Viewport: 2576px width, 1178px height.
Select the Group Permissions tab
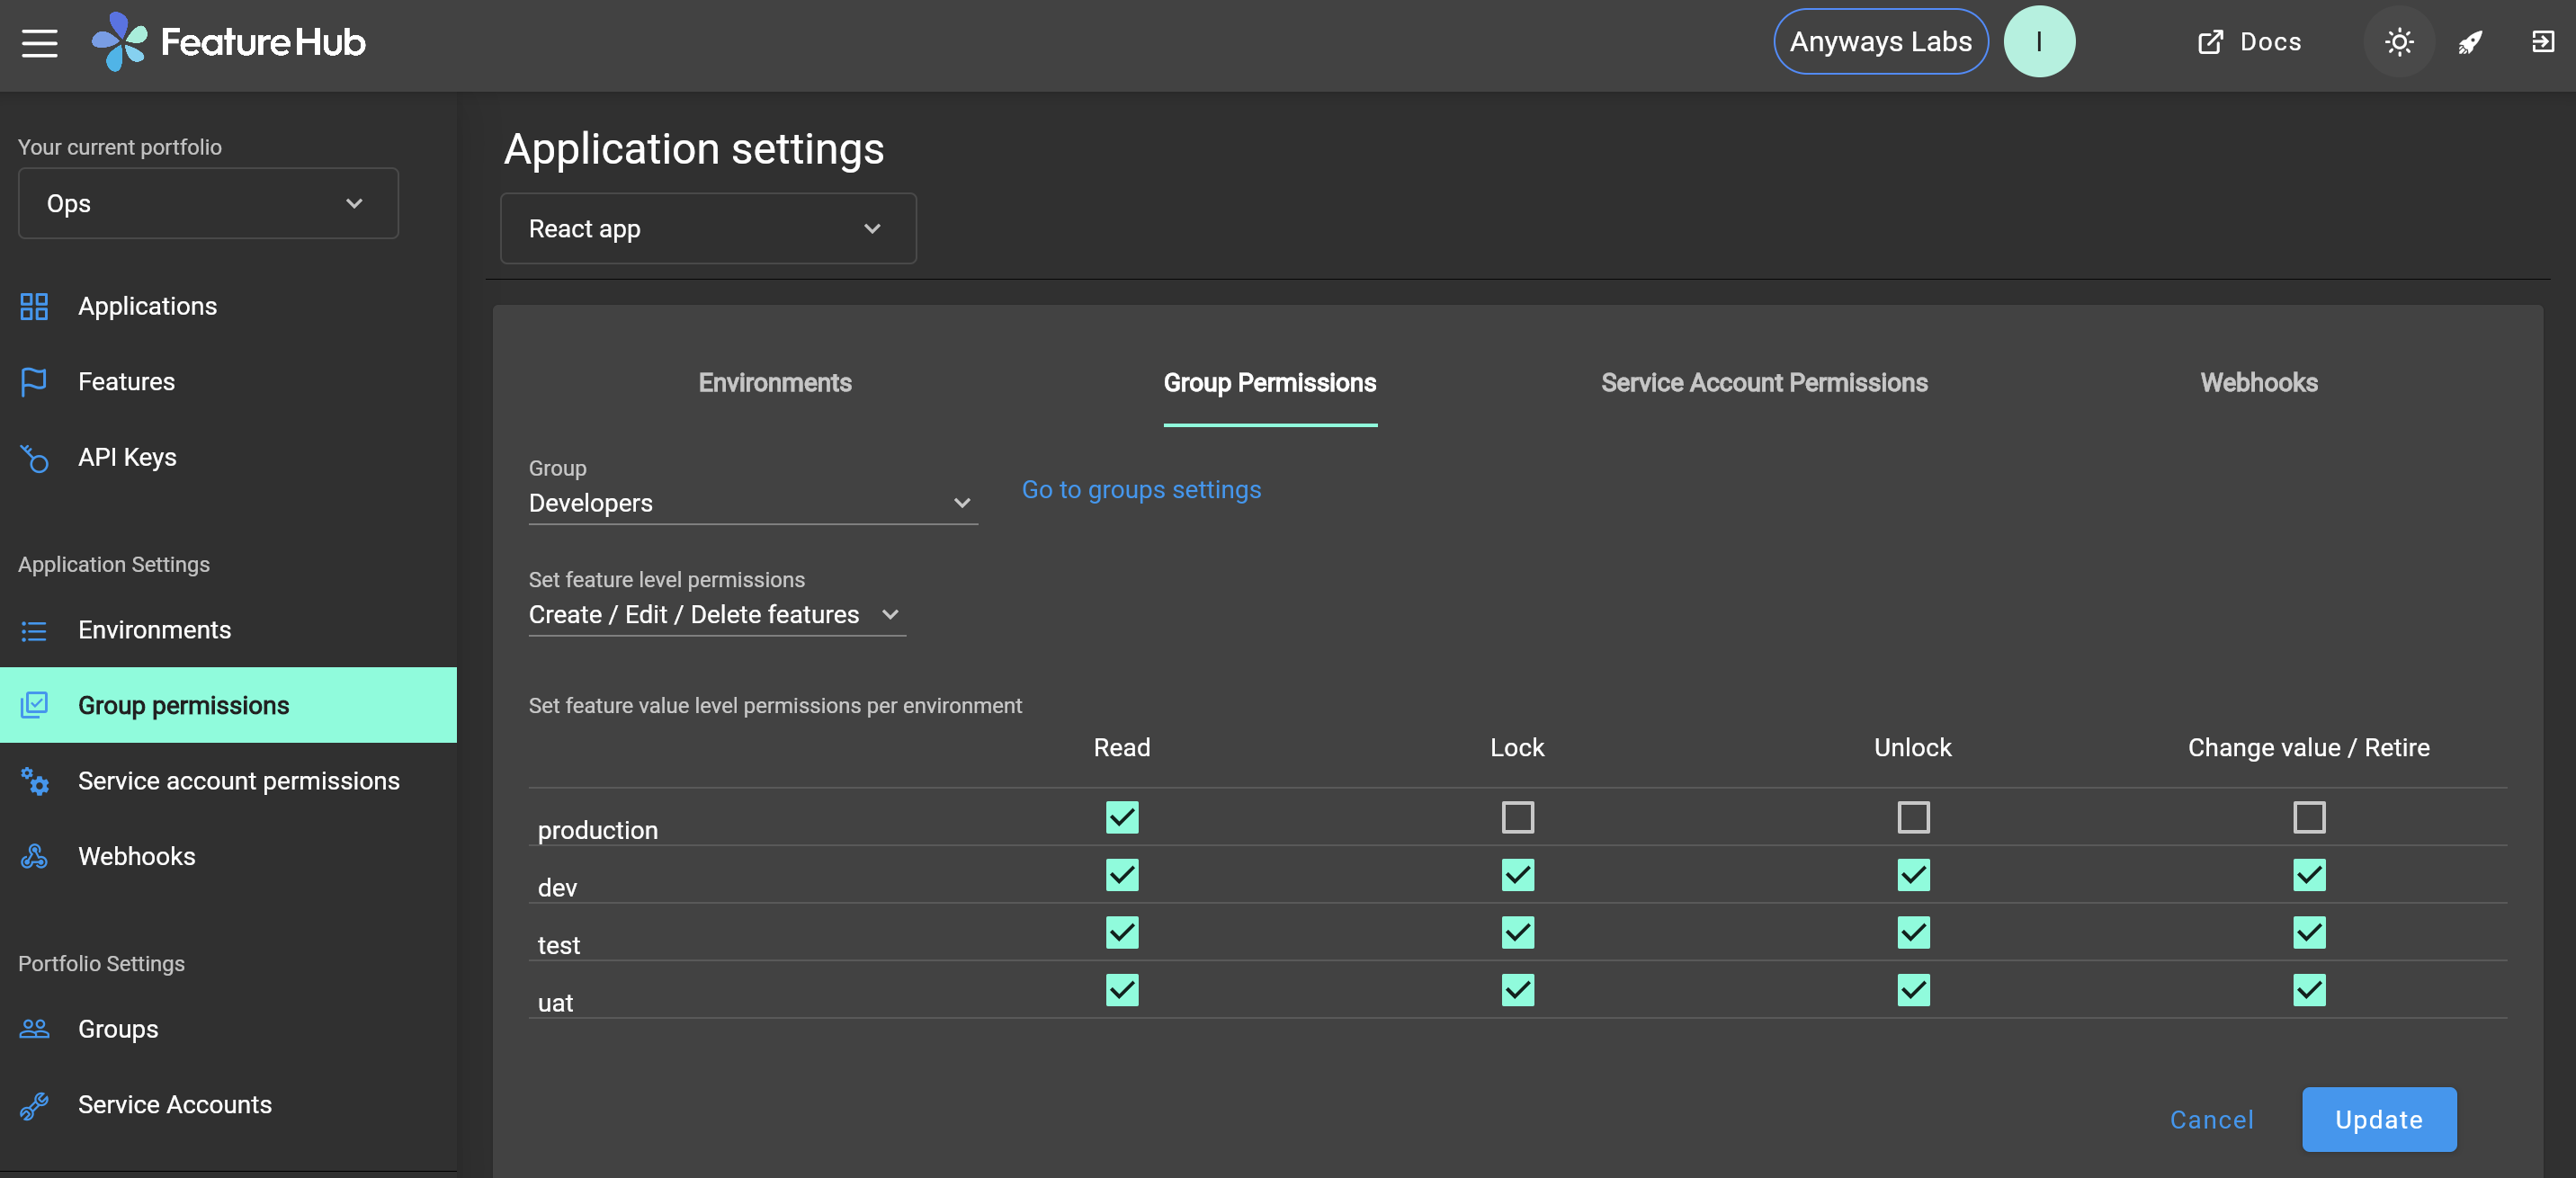pos(1269,383)
